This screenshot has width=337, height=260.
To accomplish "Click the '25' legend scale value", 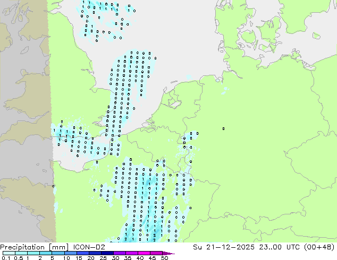I will coord(103,258).
